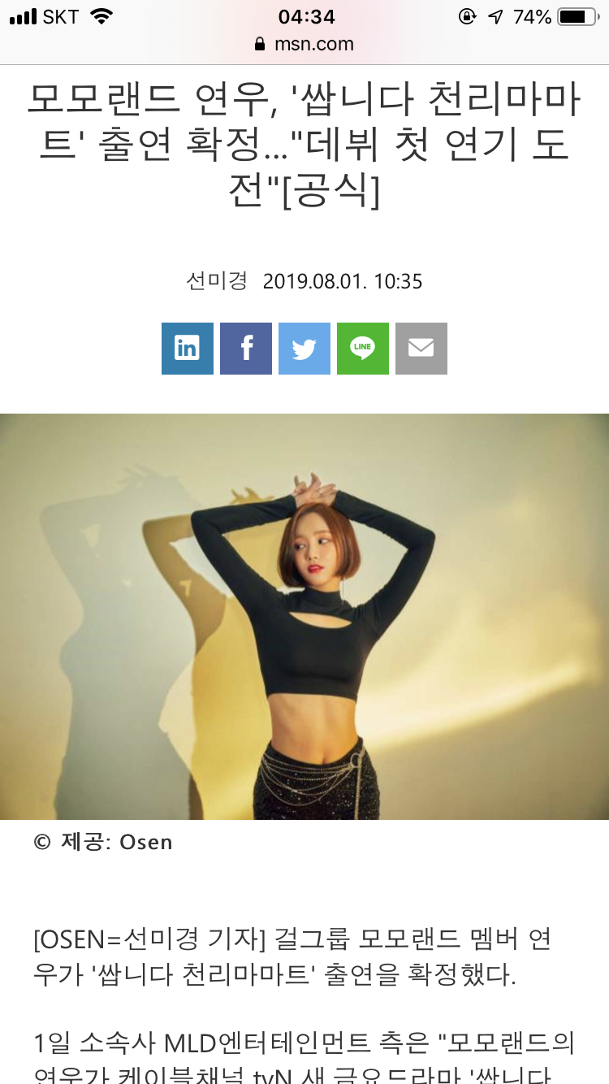Tap the Wi-Fi signal icon

101,16
